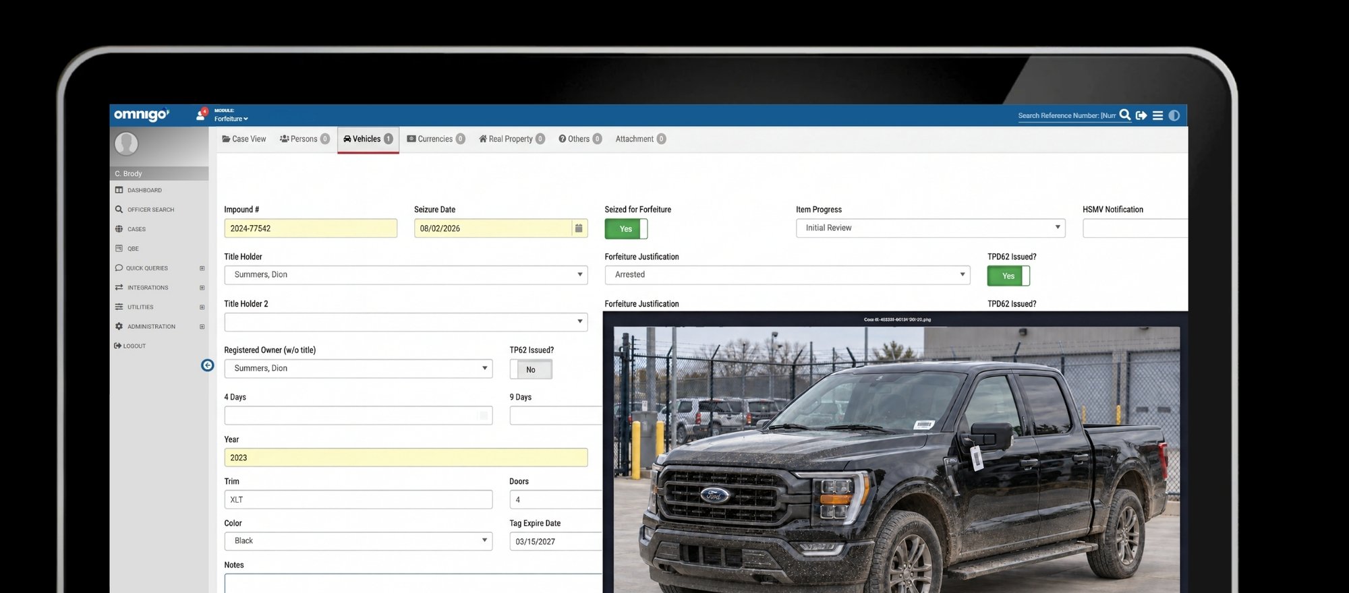Click the sign-out arrow icon in header
Screen dimensions: 1349x593
click(x=1141, y=115)
